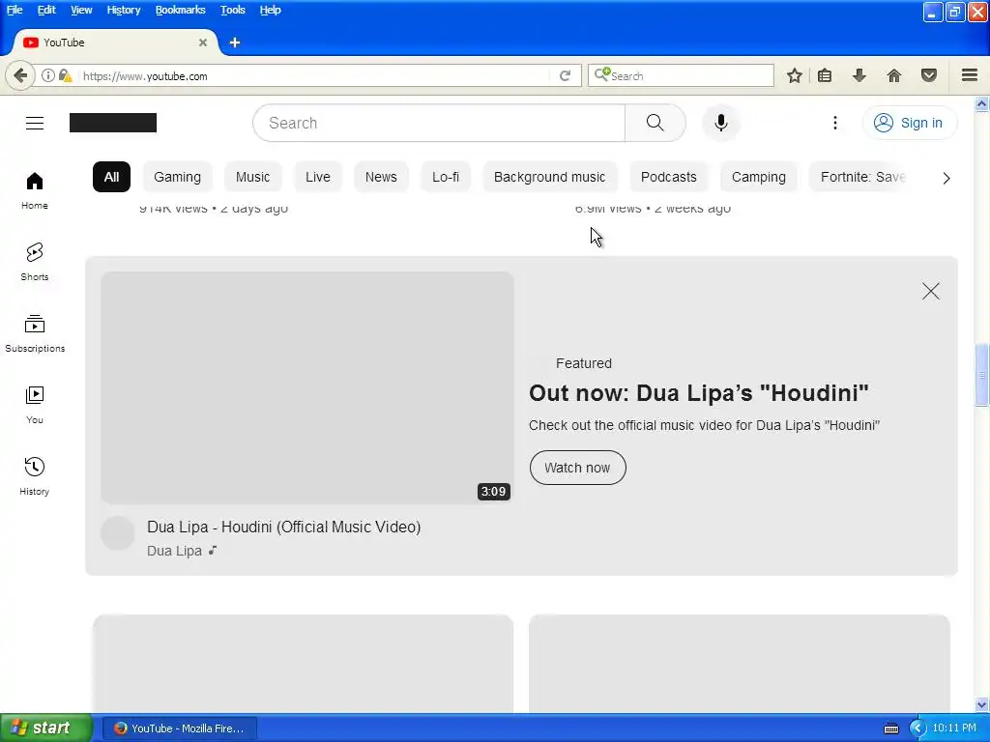View site information icon in address bar
990x742 pixels.
(48, 76)
